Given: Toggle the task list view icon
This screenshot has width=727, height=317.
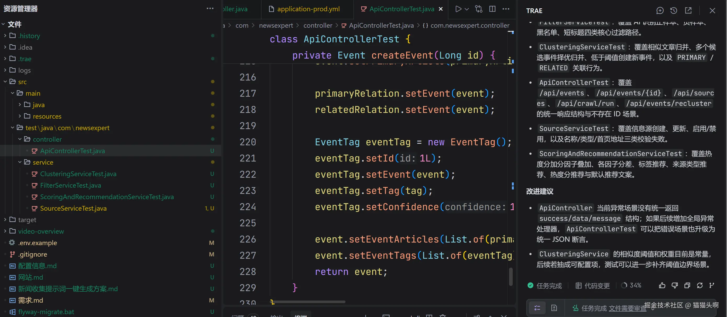Looking at the screenshot, I should pos(537,308).
